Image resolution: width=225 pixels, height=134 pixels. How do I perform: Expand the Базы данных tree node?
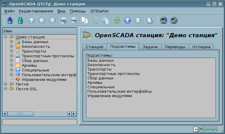coord(12,42)
